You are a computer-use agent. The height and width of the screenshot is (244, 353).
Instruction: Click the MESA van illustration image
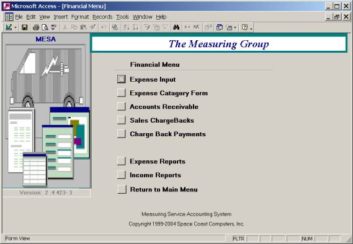point(47,115)
